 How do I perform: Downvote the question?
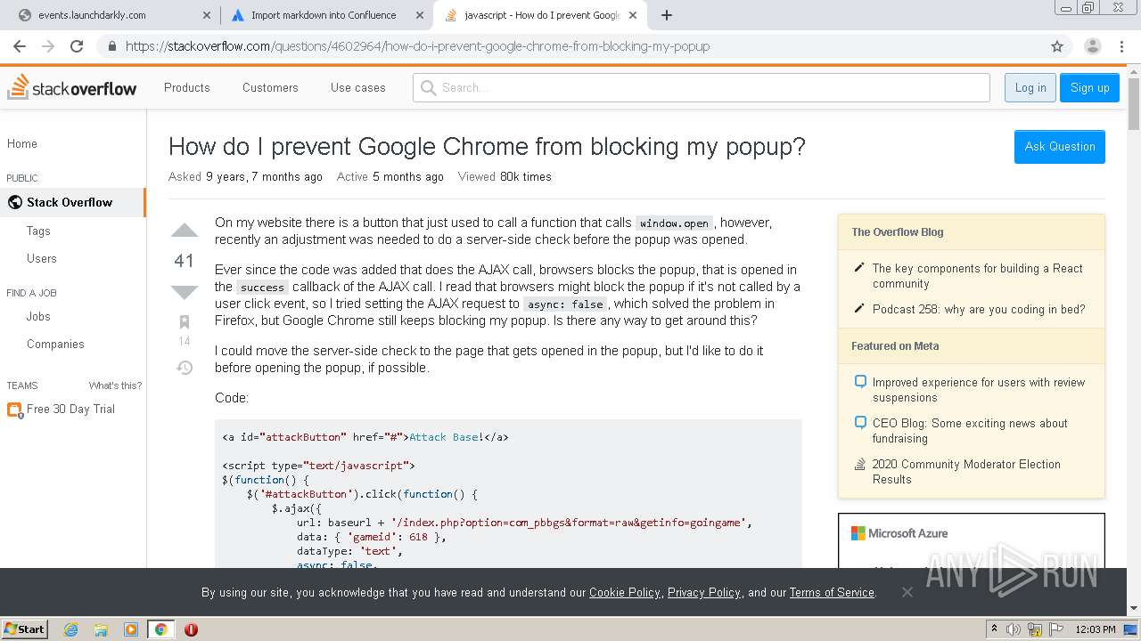click(x=185, y=292)
